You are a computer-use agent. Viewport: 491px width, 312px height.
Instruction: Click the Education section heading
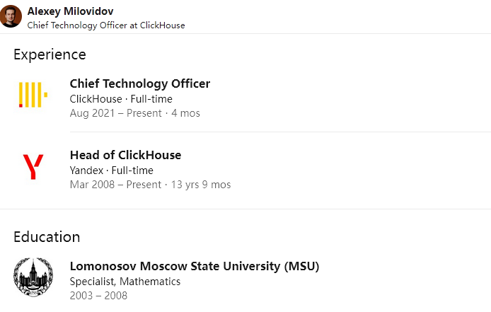[47, 237]
